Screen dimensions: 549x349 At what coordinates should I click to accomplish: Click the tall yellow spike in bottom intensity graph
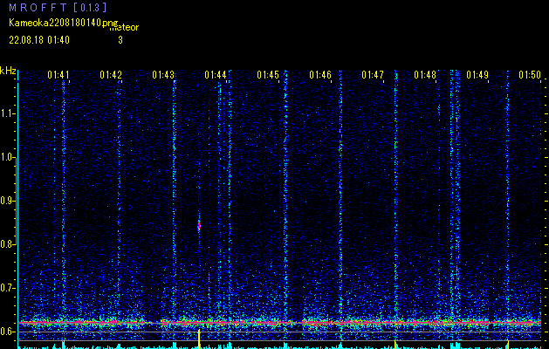[x=199, y=339]
